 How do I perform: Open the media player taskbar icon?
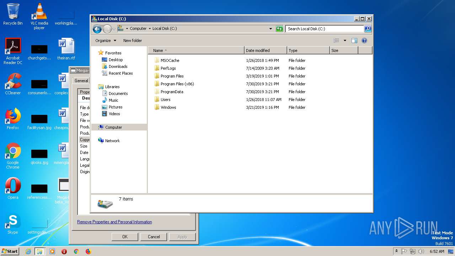pyautogui.click(x=52, y=251)
